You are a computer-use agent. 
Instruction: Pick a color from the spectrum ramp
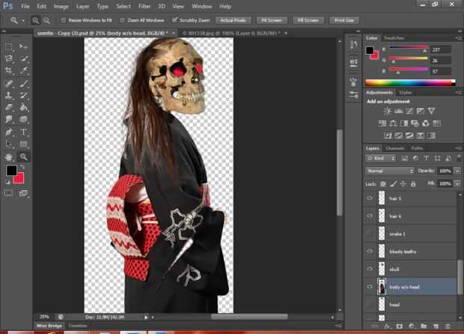click(410, 82)
